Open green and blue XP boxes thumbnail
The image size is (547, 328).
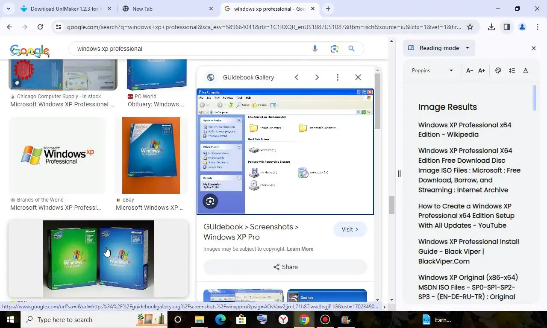tap(98, 259)
